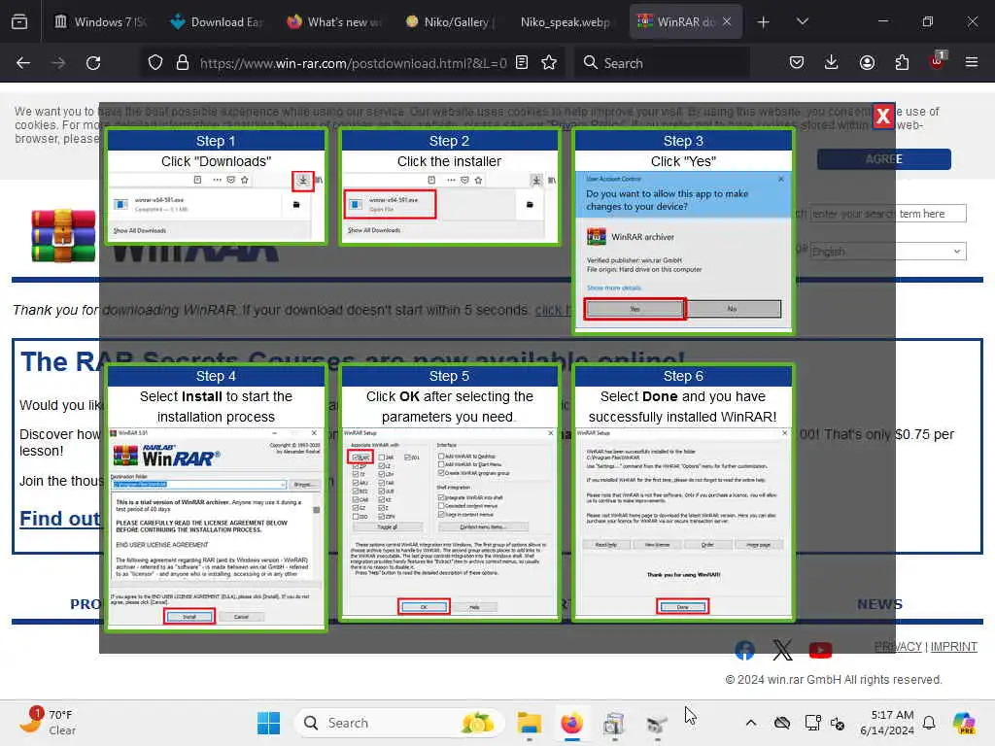Close the installation steps overlay with red X
The image size is (995, 746).
882,117
